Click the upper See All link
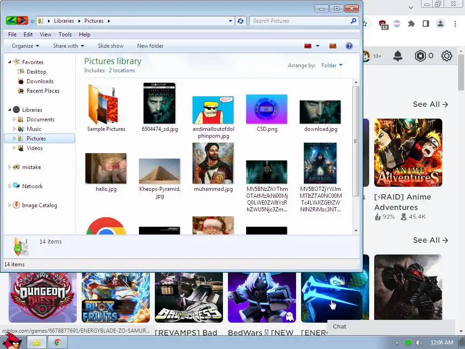 [x=430, y=104]
